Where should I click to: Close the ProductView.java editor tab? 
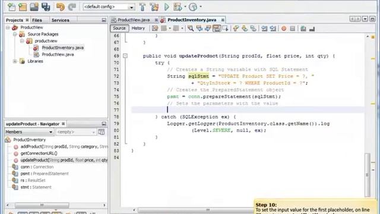click(156, 20)
